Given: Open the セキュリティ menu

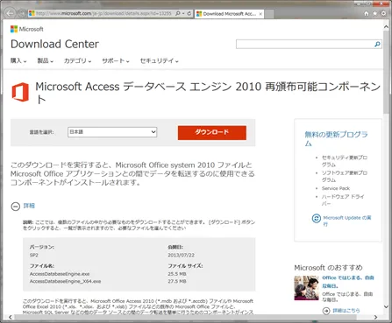Looking at the screenshot, I should 160,60.
